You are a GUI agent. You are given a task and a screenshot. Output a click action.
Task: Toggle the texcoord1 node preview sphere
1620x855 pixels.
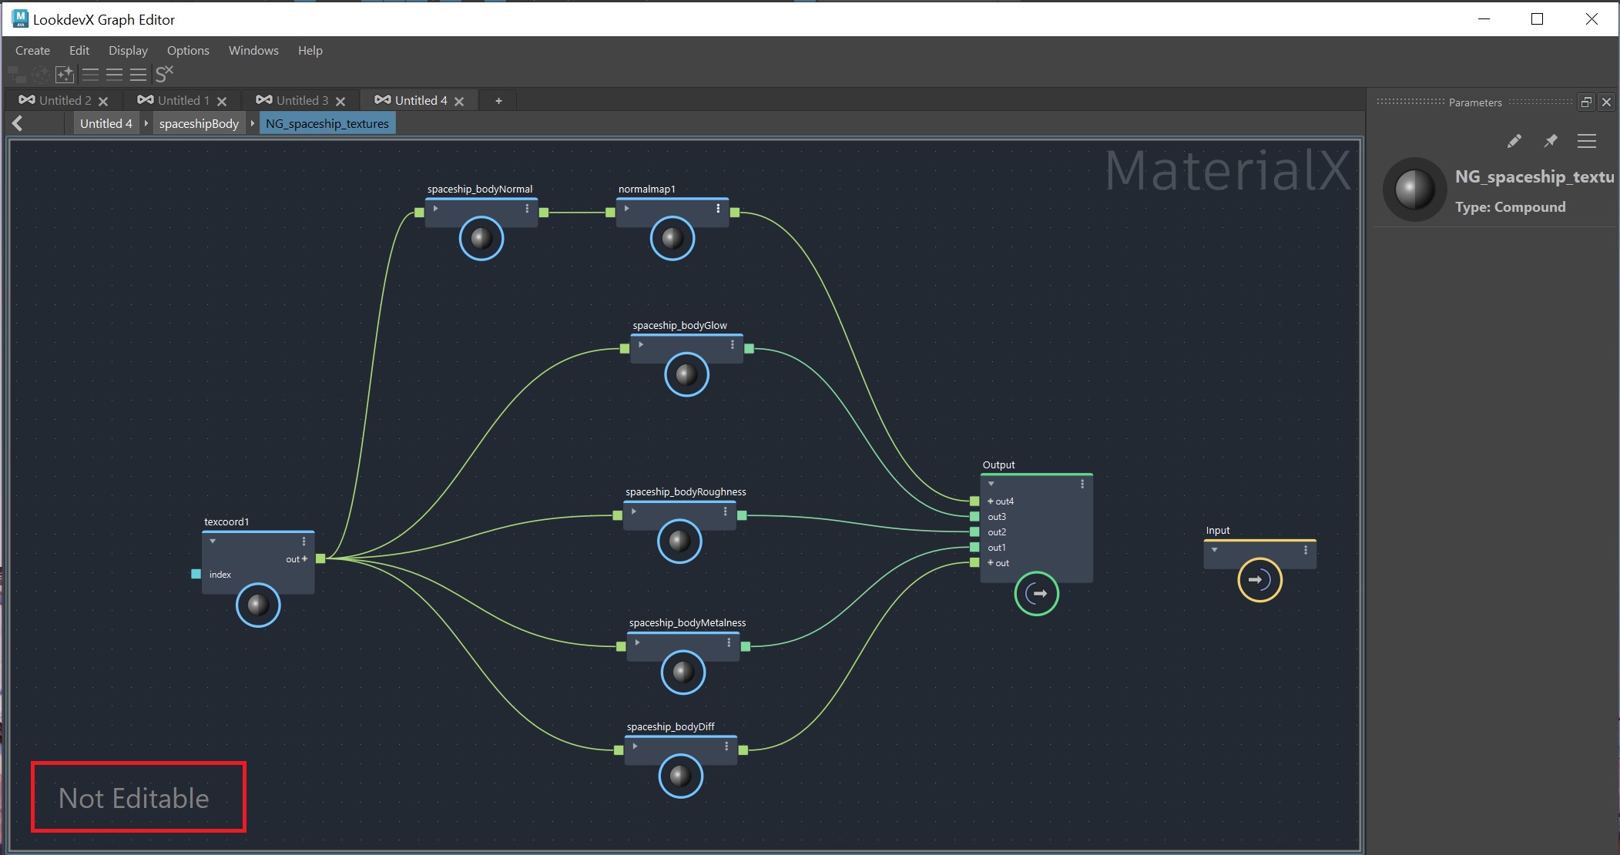point(258,605)
